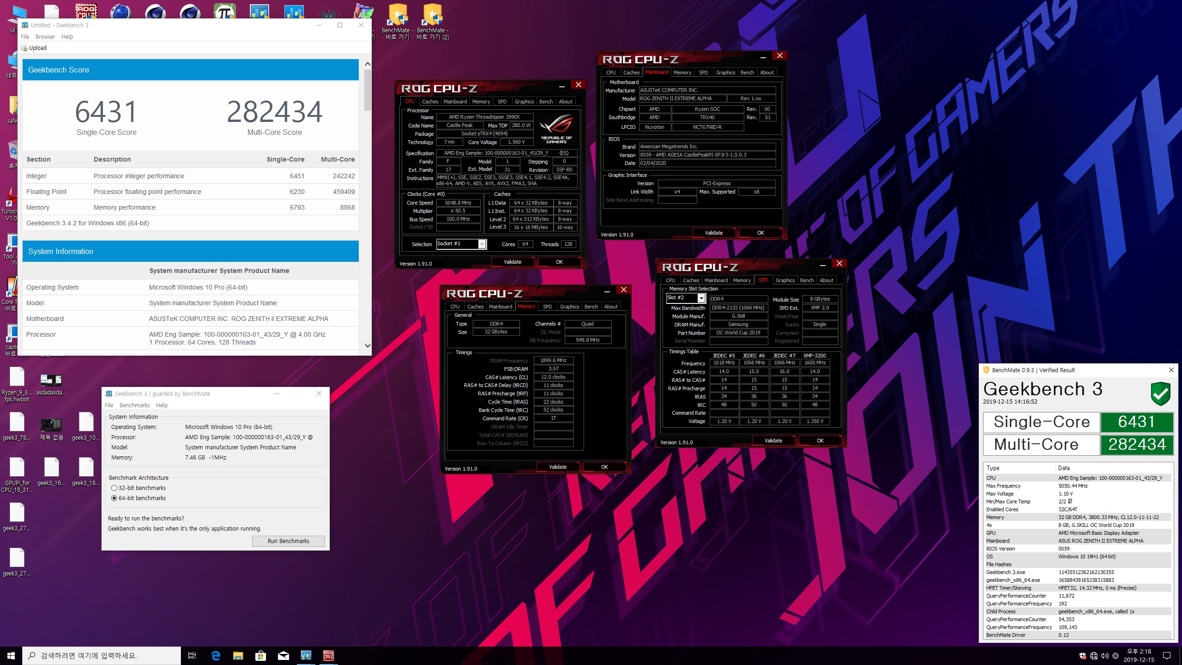Switch to Caches tab in CPU window

(x=430, y=102)
